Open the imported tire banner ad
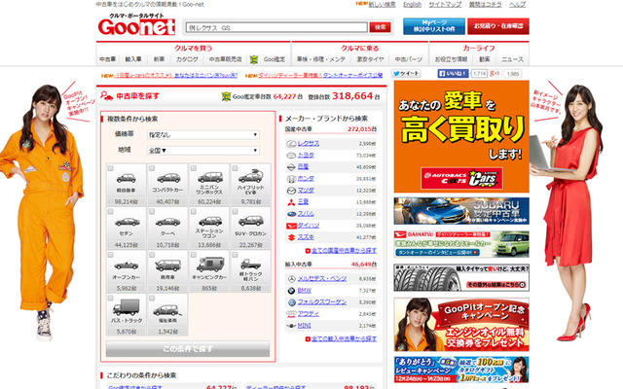 pos(461,277)
